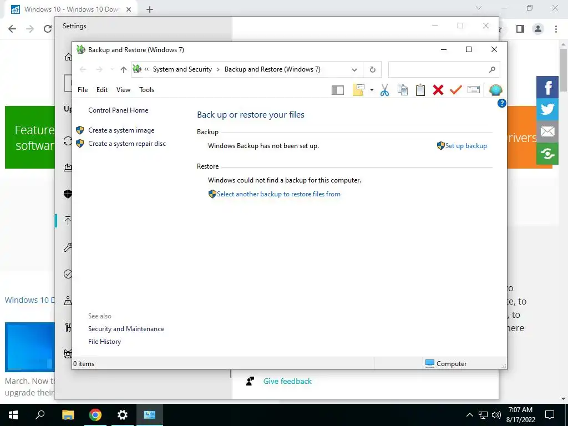Click the Backup and Restore breadcrumb segment
The width and height of the screenshot is (568, 426).
pos(272,69)
